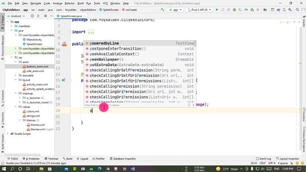The width and height of the screenshot is (306, 172).
Task: Click the gutter class icon on line 9
Action: tap(65, 44)
